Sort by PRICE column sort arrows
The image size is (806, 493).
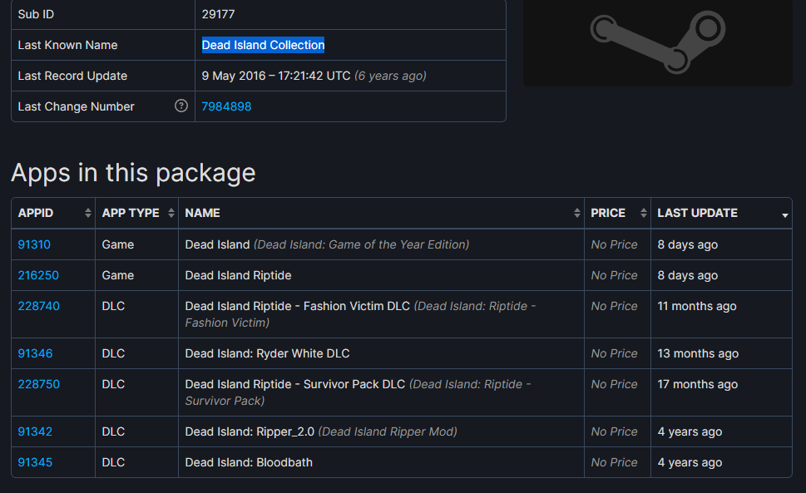(x=644, y=214)
